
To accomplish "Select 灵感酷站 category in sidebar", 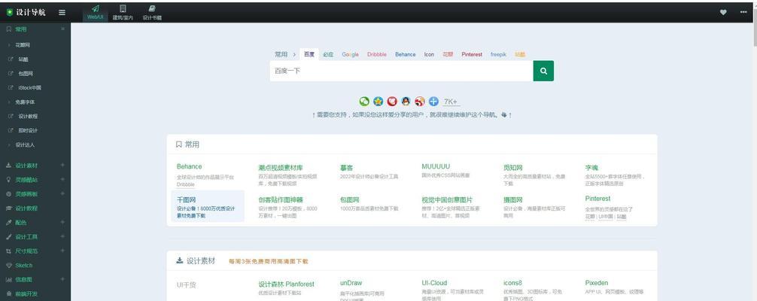I will click(x=26, y=180).
